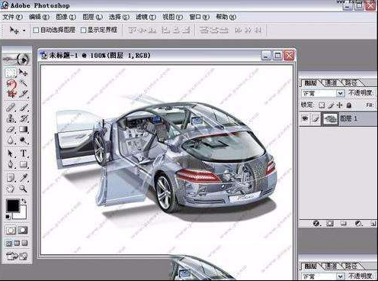The width and height of the screenshot is (378, 281).
Task: Switch to 通道 tab in lower panel
Action: pyautogui.click(x=331, y=266)
